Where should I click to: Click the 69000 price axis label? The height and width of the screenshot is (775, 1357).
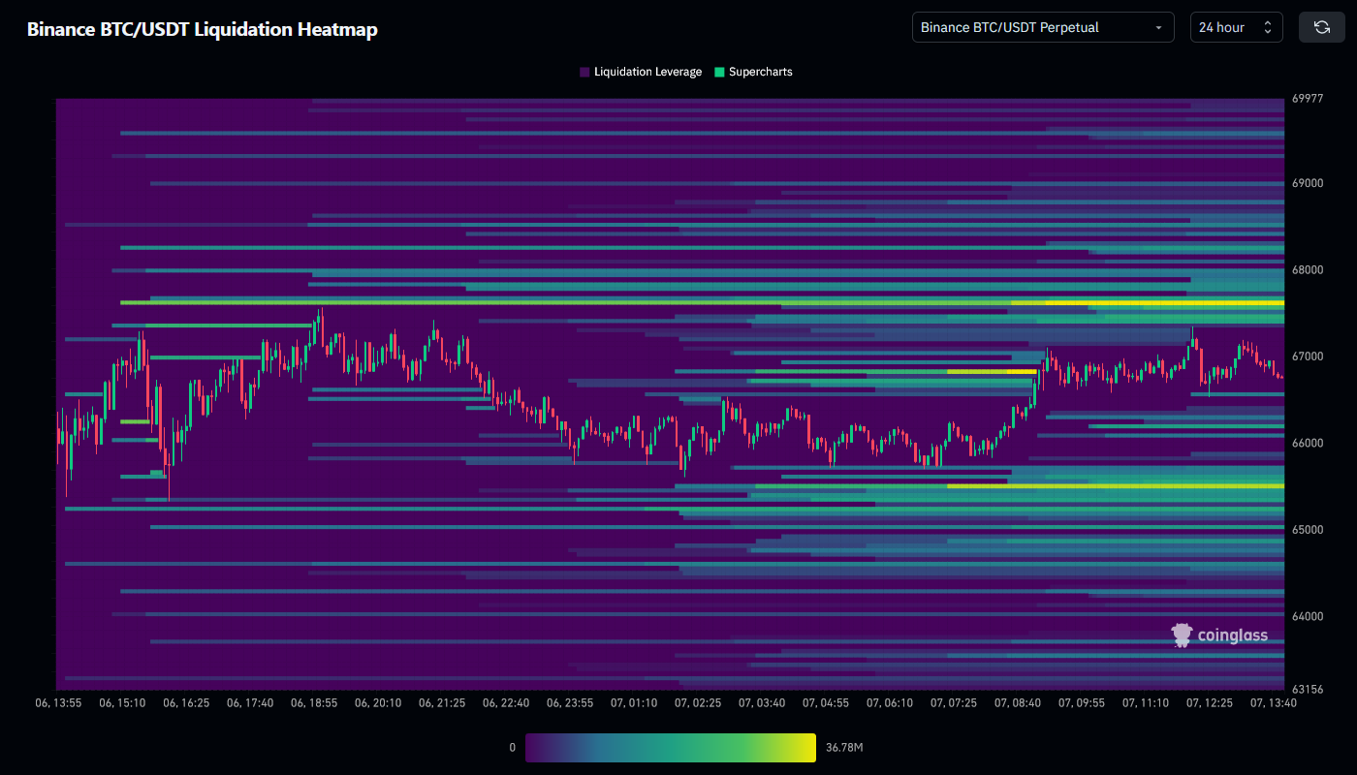coord(1308,183)
